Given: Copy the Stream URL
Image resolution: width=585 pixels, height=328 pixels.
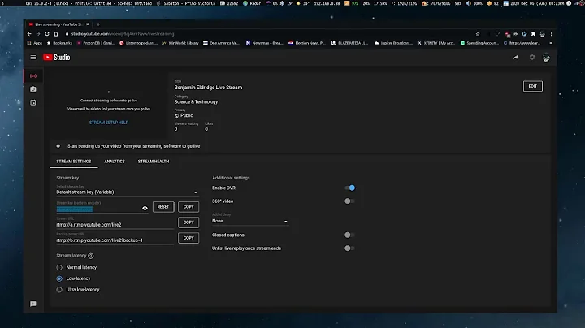Looking at the screenshot, I should (x=188, y=222).
